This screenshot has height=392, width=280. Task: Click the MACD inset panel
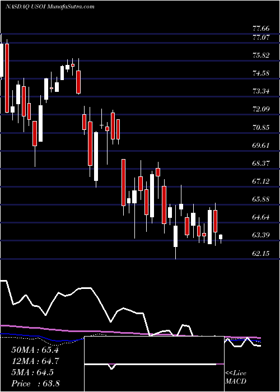pos(154,364)
